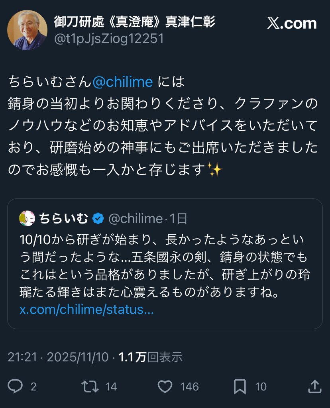Like the post with heart icon

click(x=165, y=386)
